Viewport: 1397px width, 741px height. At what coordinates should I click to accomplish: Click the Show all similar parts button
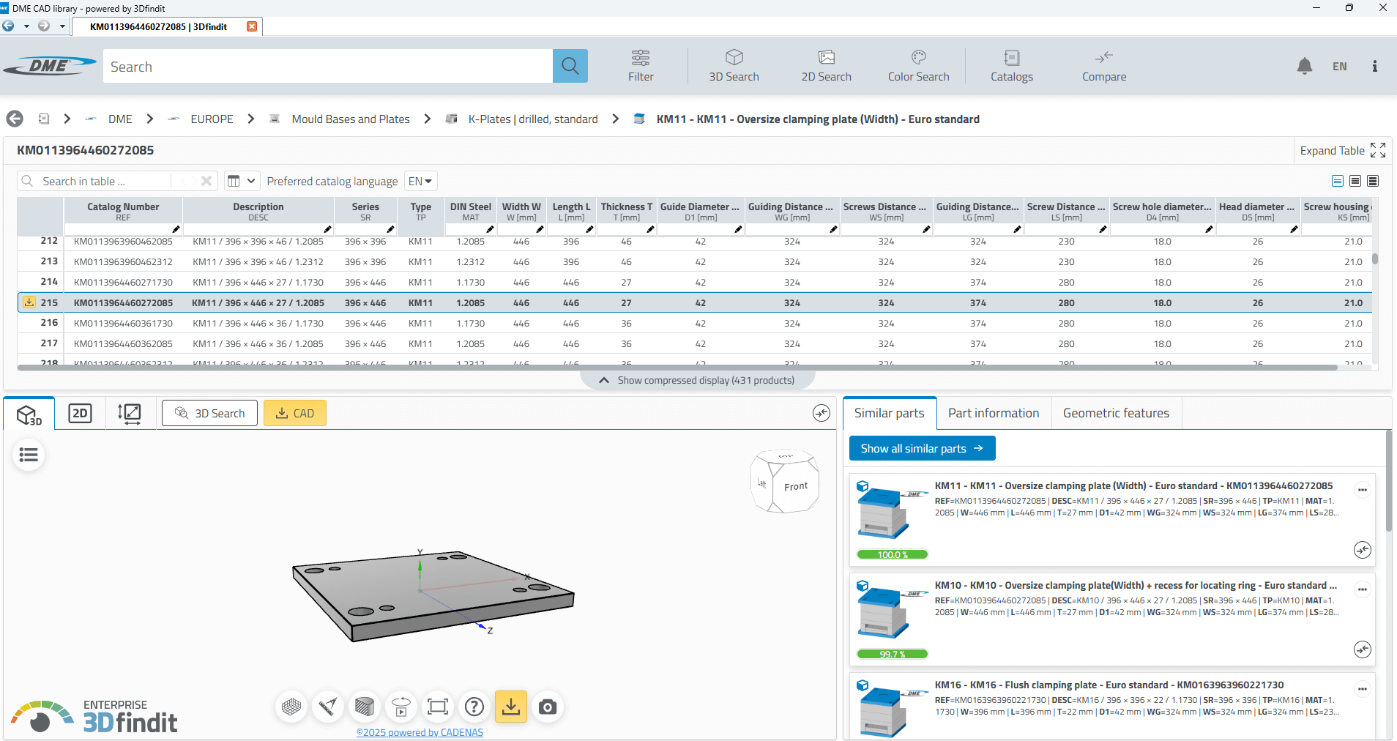[x=922, y=448]
